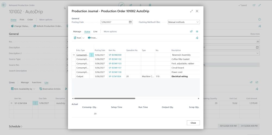Open the Manage menu in the journal
272x135 pixels.
point(77,32)
